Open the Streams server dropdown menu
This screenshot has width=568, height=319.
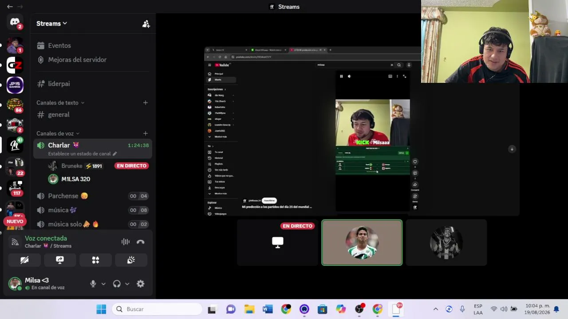tap(51, 23)
